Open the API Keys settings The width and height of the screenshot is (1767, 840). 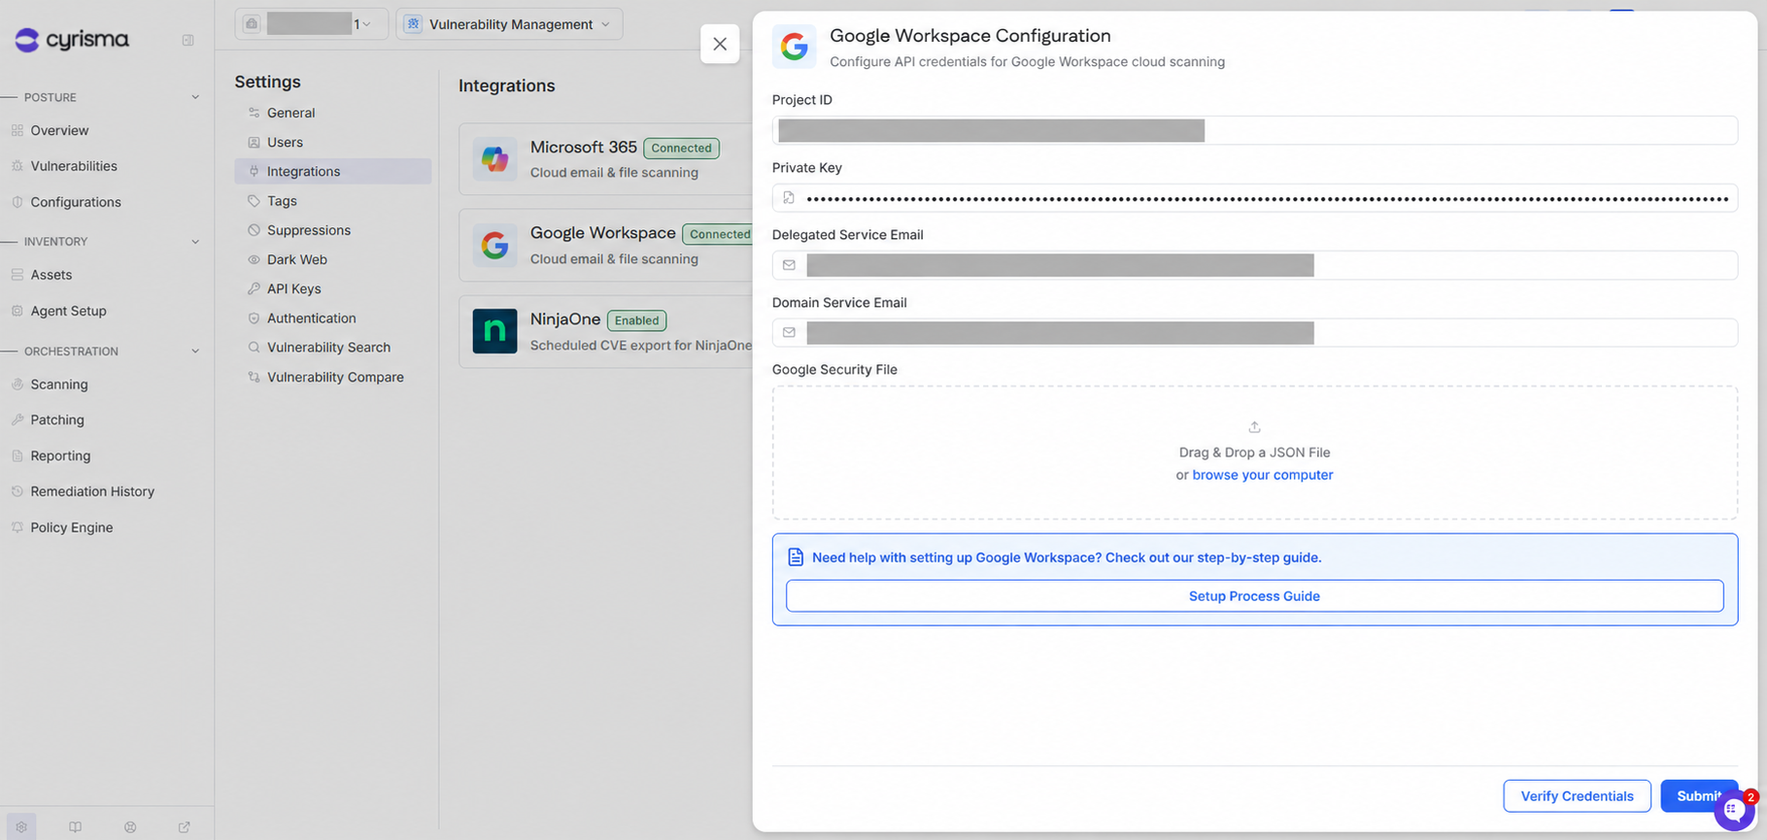(x=333, y=289)
